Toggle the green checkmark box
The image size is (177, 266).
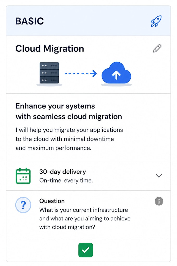tap(86, 250)
